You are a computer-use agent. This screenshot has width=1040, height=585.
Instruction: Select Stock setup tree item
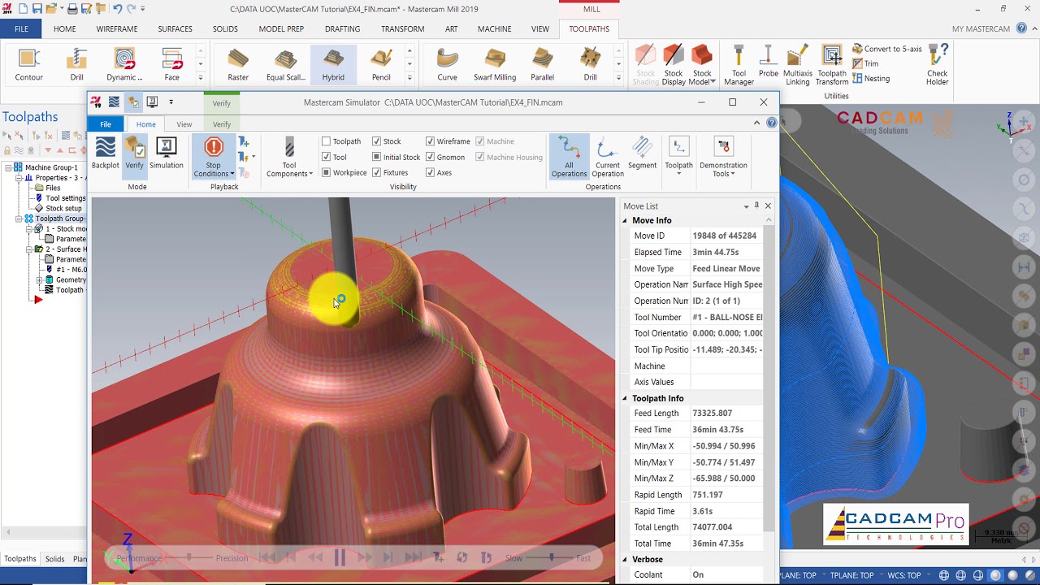click(58, 209)
